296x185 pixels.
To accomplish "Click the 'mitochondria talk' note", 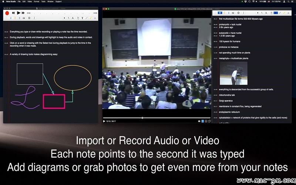I will (x=227, y=95).
